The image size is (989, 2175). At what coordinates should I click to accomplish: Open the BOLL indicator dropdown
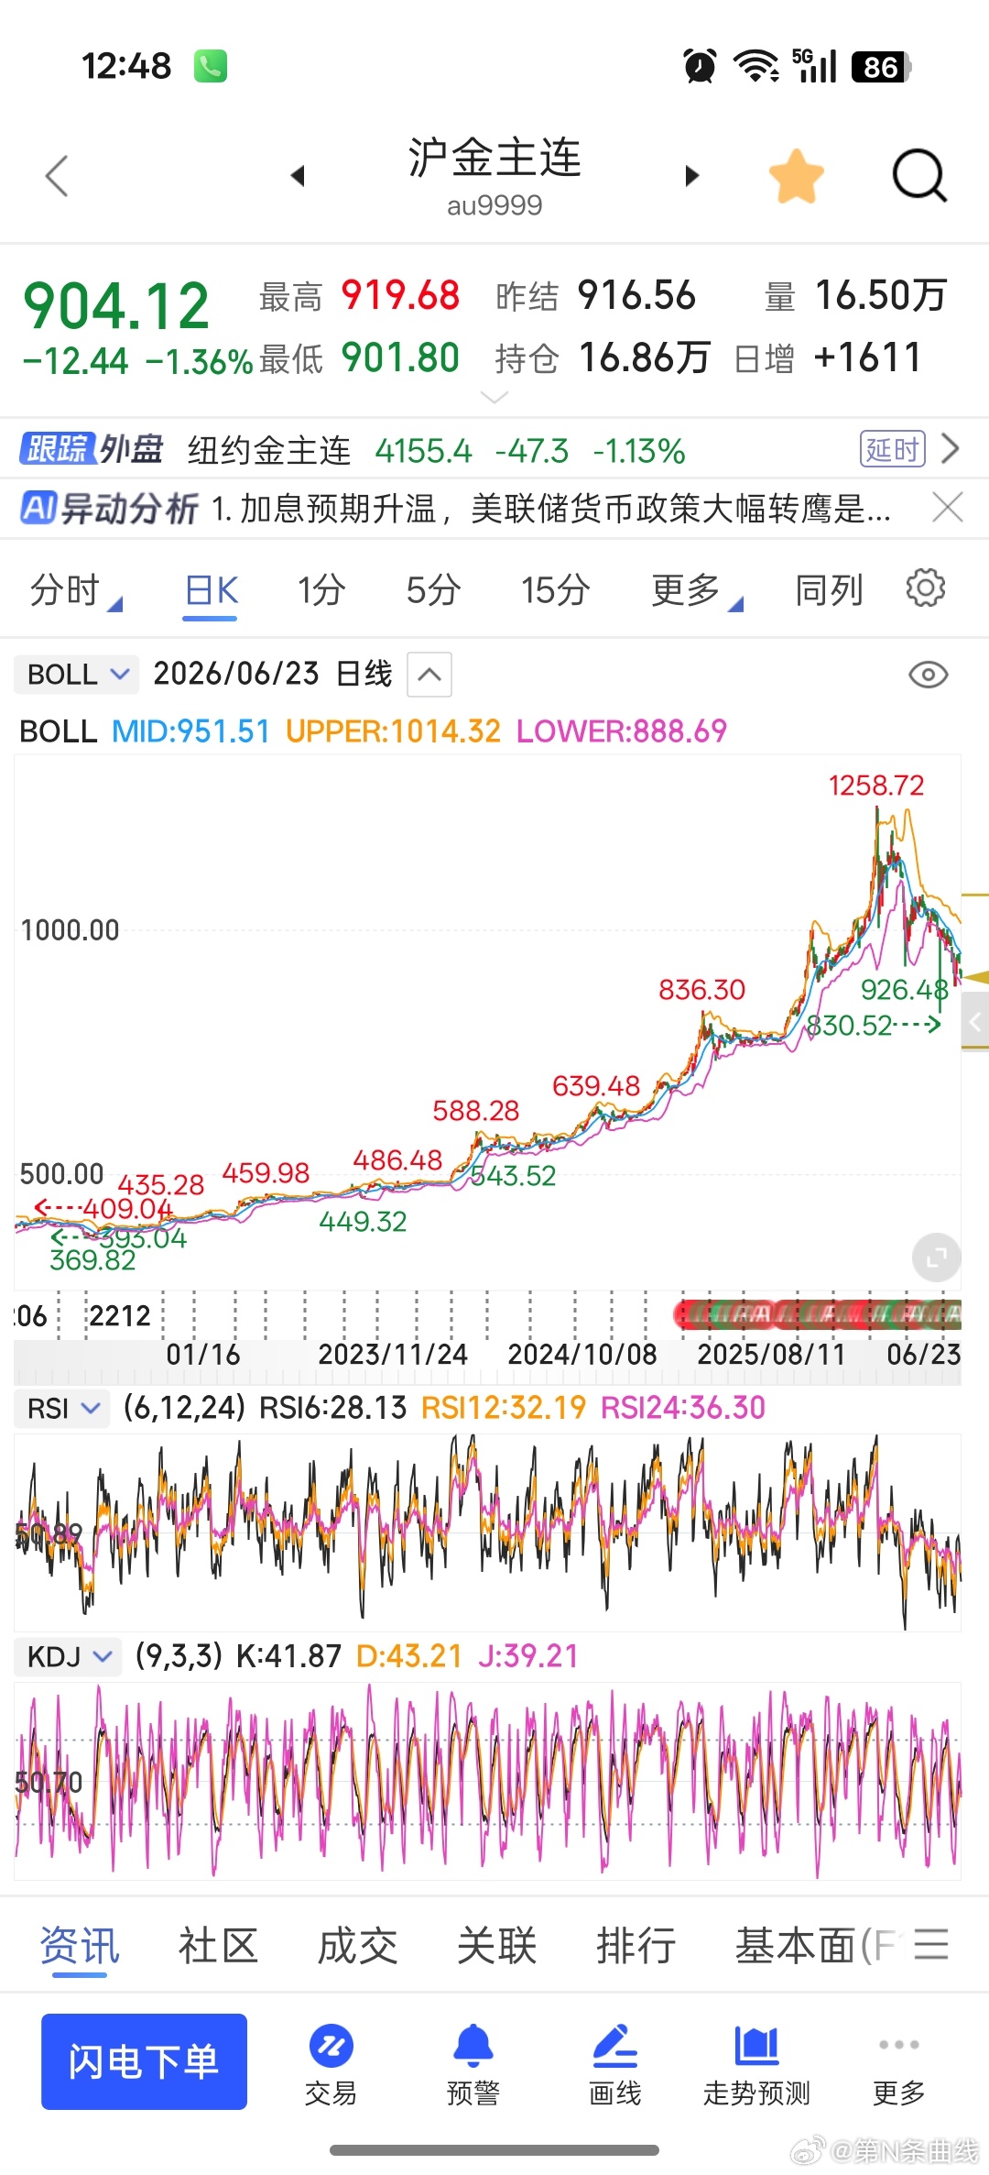tap(77, 675)
